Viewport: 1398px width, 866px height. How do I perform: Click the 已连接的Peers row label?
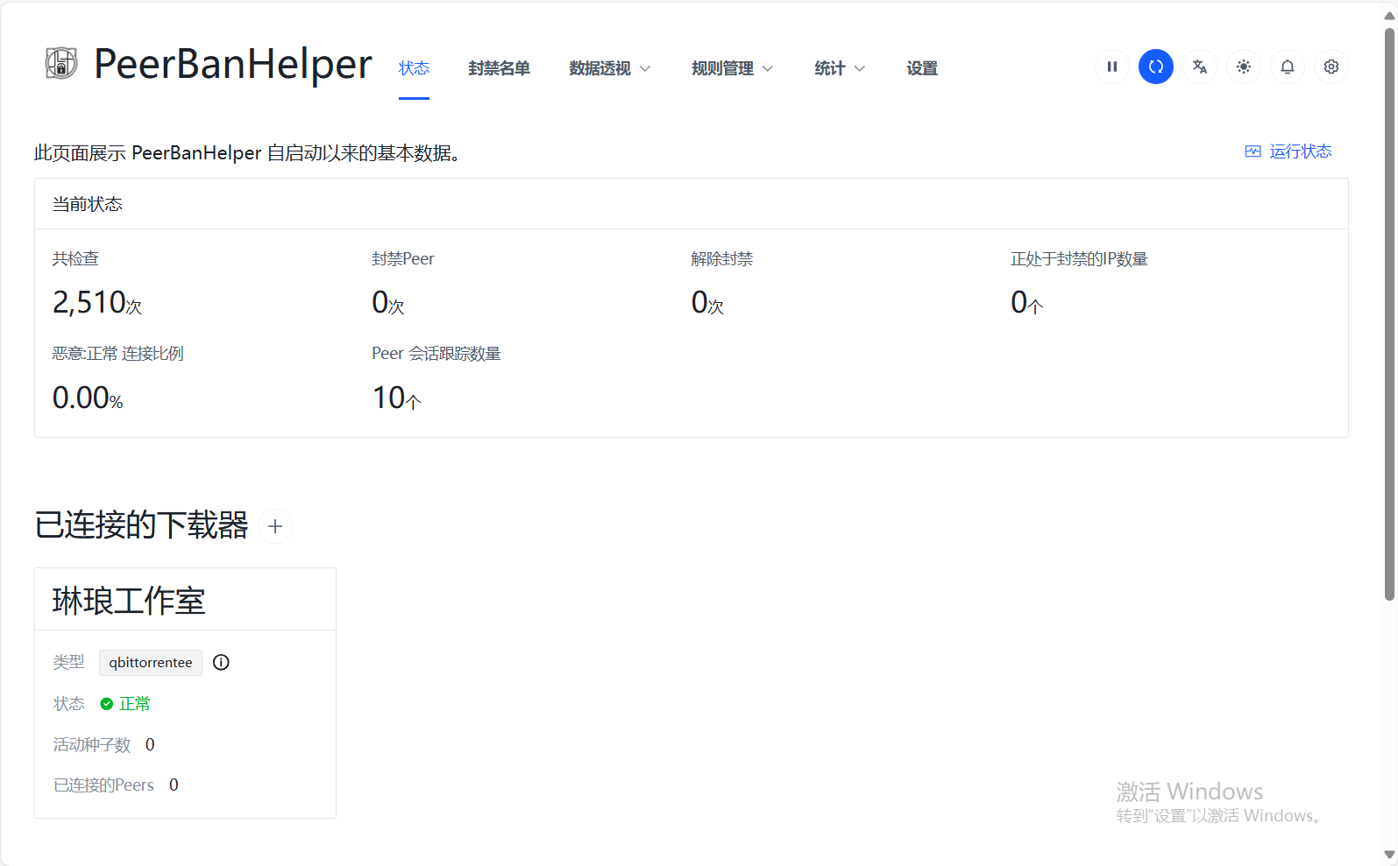tap(103, 785)
